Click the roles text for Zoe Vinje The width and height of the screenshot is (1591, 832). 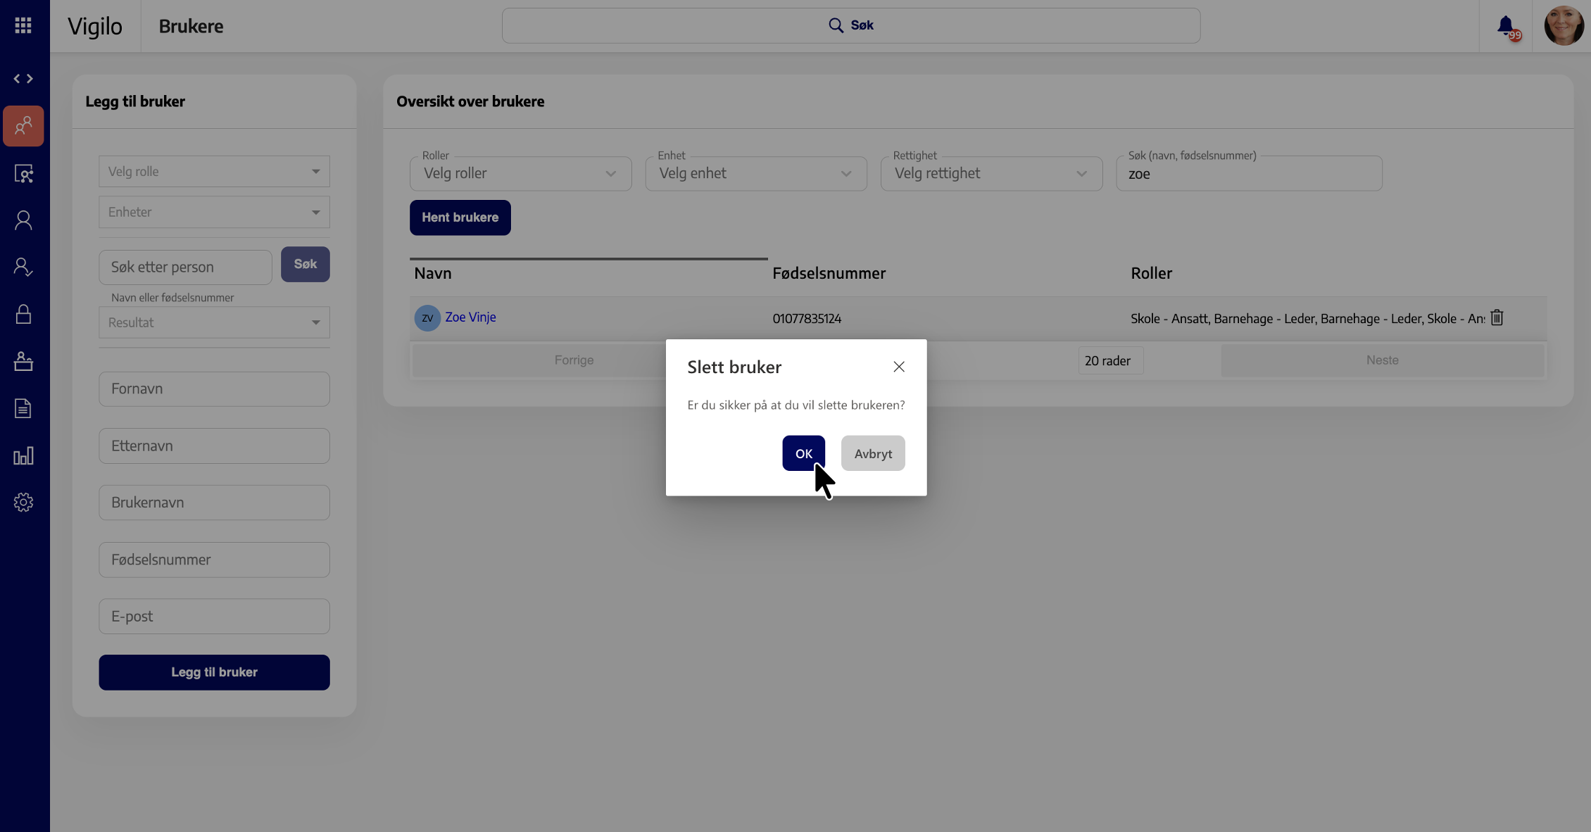pos(1307,319)
